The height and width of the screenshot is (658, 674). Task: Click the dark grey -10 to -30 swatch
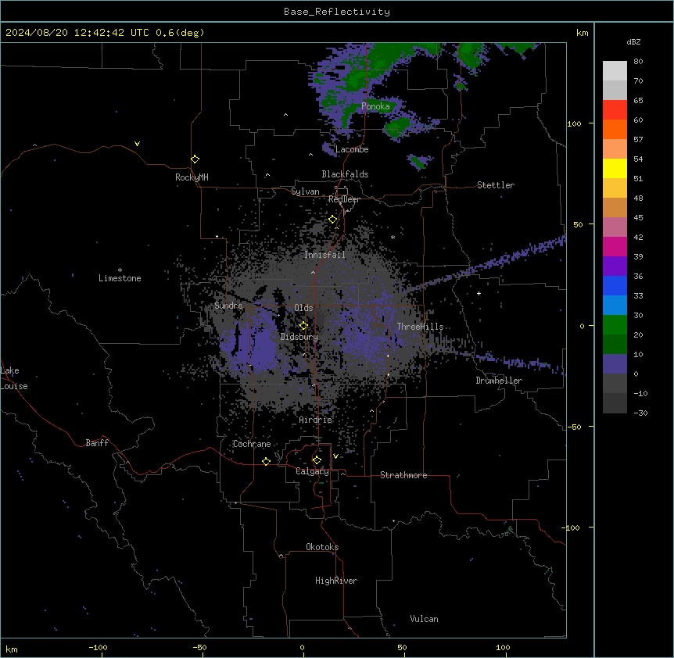tap(615, 403)
